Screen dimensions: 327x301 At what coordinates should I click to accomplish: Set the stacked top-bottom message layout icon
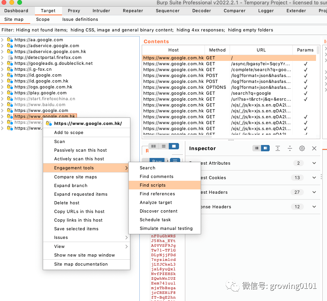(x=164, y=146)
